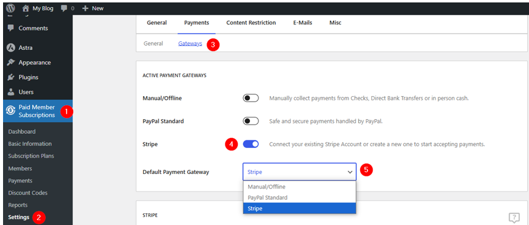Image resolution: width=529 pixels, height=225 pixels.
Task: Open Subscription Plans submenu item
Action: 31,156
